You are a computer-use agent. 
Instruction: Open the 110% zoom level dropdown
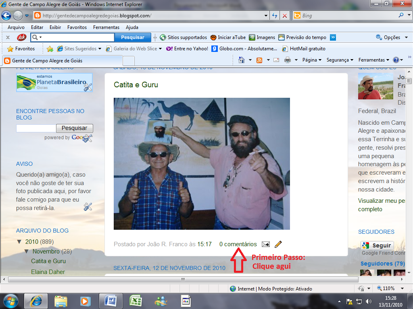(x=402, y=288)
